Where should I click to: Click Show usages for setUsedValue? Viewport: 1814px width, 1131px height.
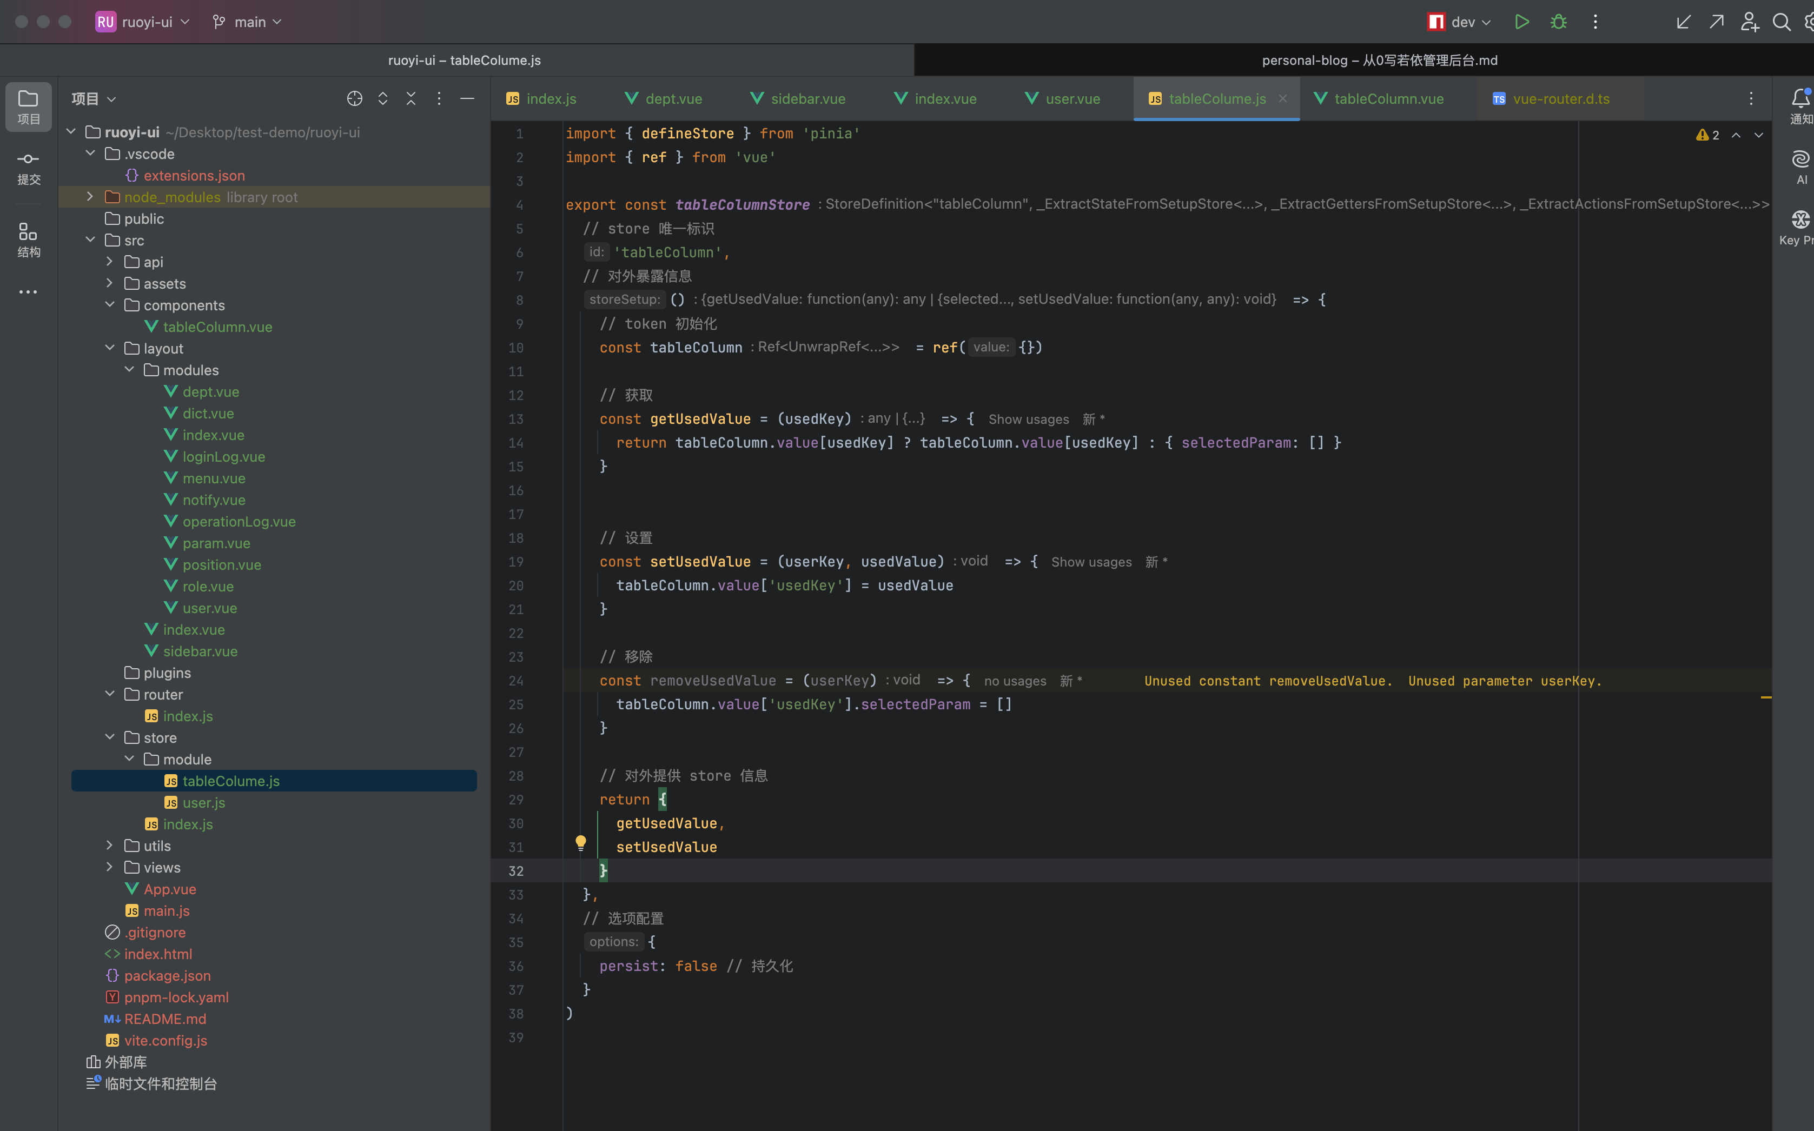click(1091, 562)
